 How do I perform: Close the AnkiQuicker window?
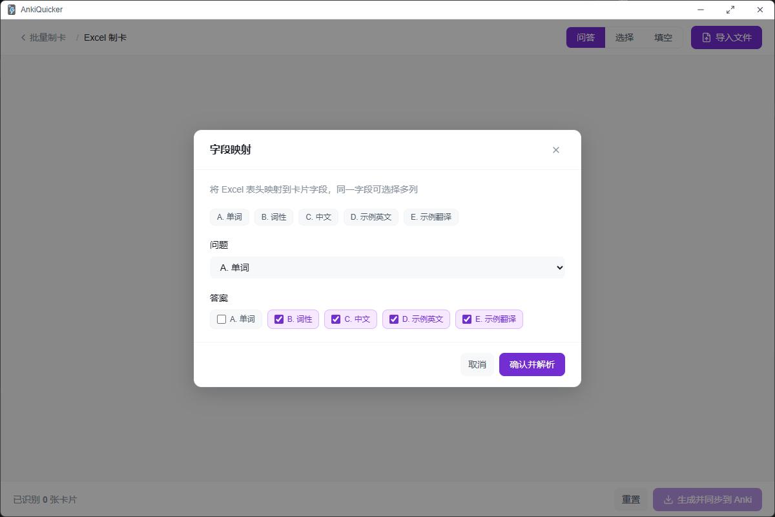[760, 10]
